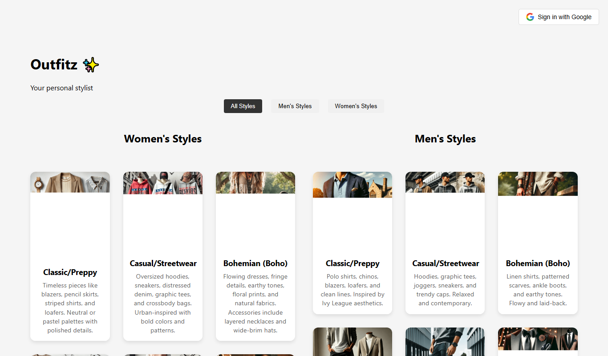The height and width of the screenshot is (356, 608).
Task: Open the women's Bohemian (Boho) card image
Action: [255, 182]
